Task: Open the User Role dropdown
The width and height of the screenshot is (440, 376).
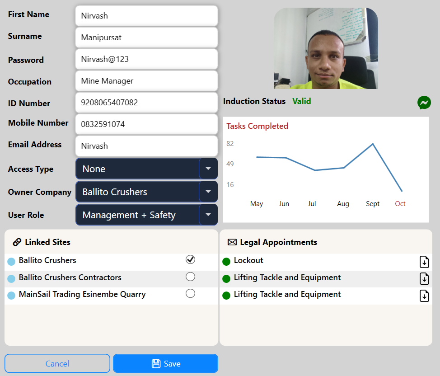Action: 146,215
